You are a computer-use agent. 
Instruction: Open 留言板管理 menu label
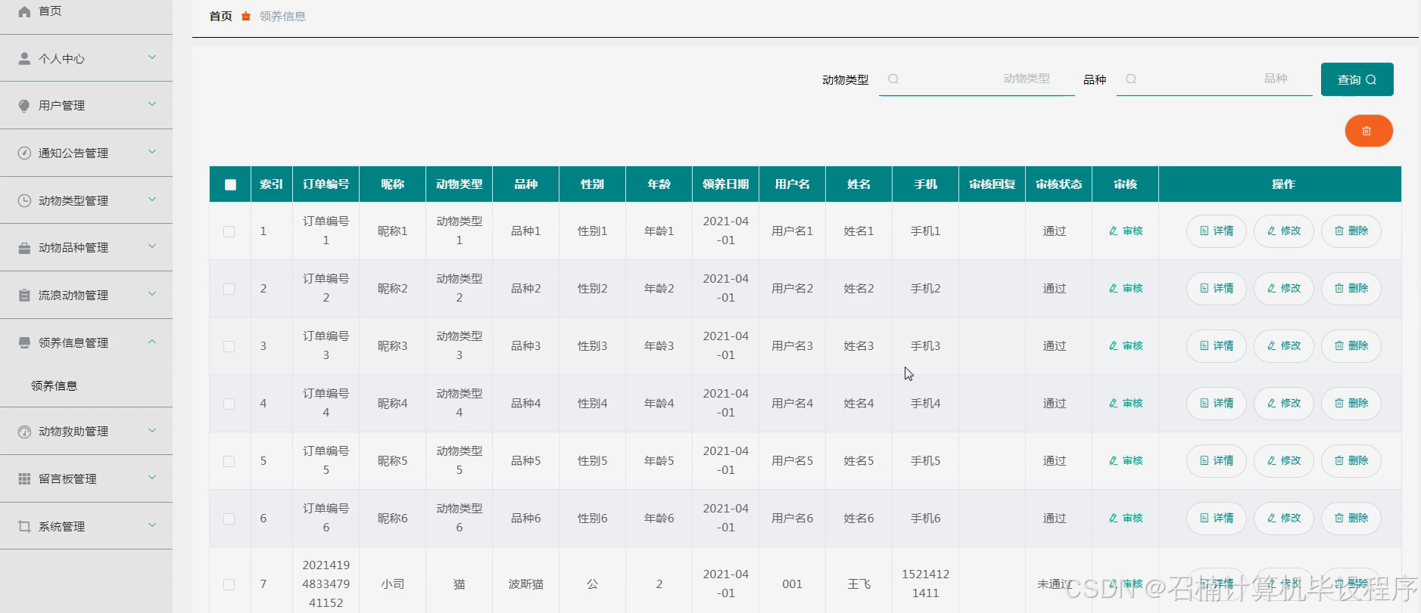pos(67,479)
